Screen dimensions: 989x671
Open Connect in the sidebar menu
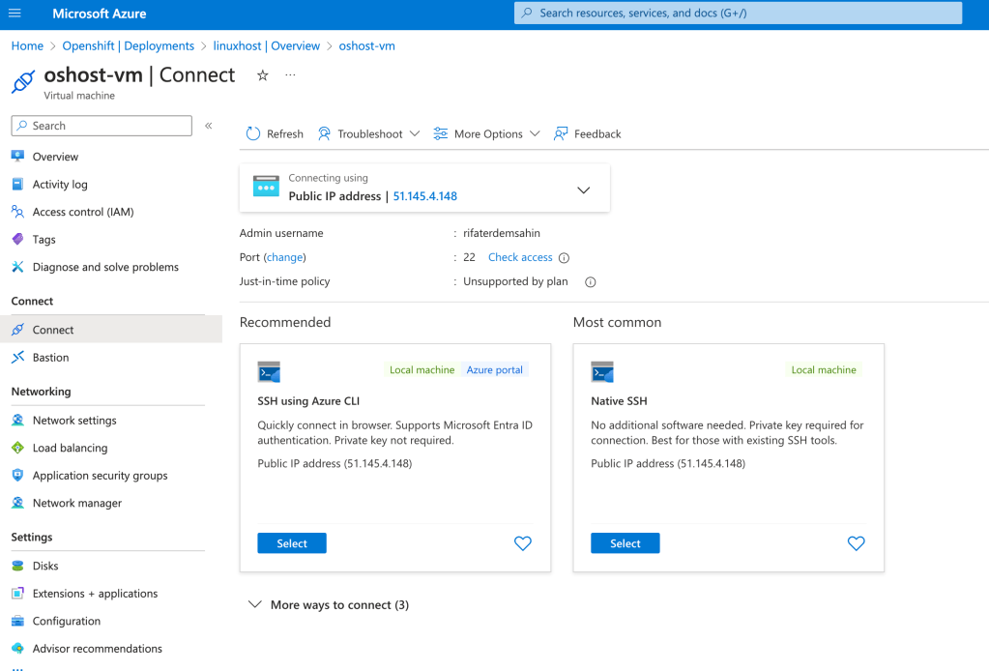(111, 329)
